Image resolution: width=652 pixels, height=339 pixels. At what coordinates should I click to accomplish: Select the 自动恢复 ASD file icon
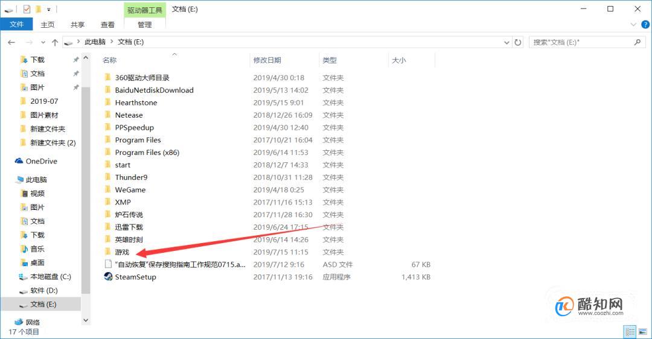[x=108, y=264]
